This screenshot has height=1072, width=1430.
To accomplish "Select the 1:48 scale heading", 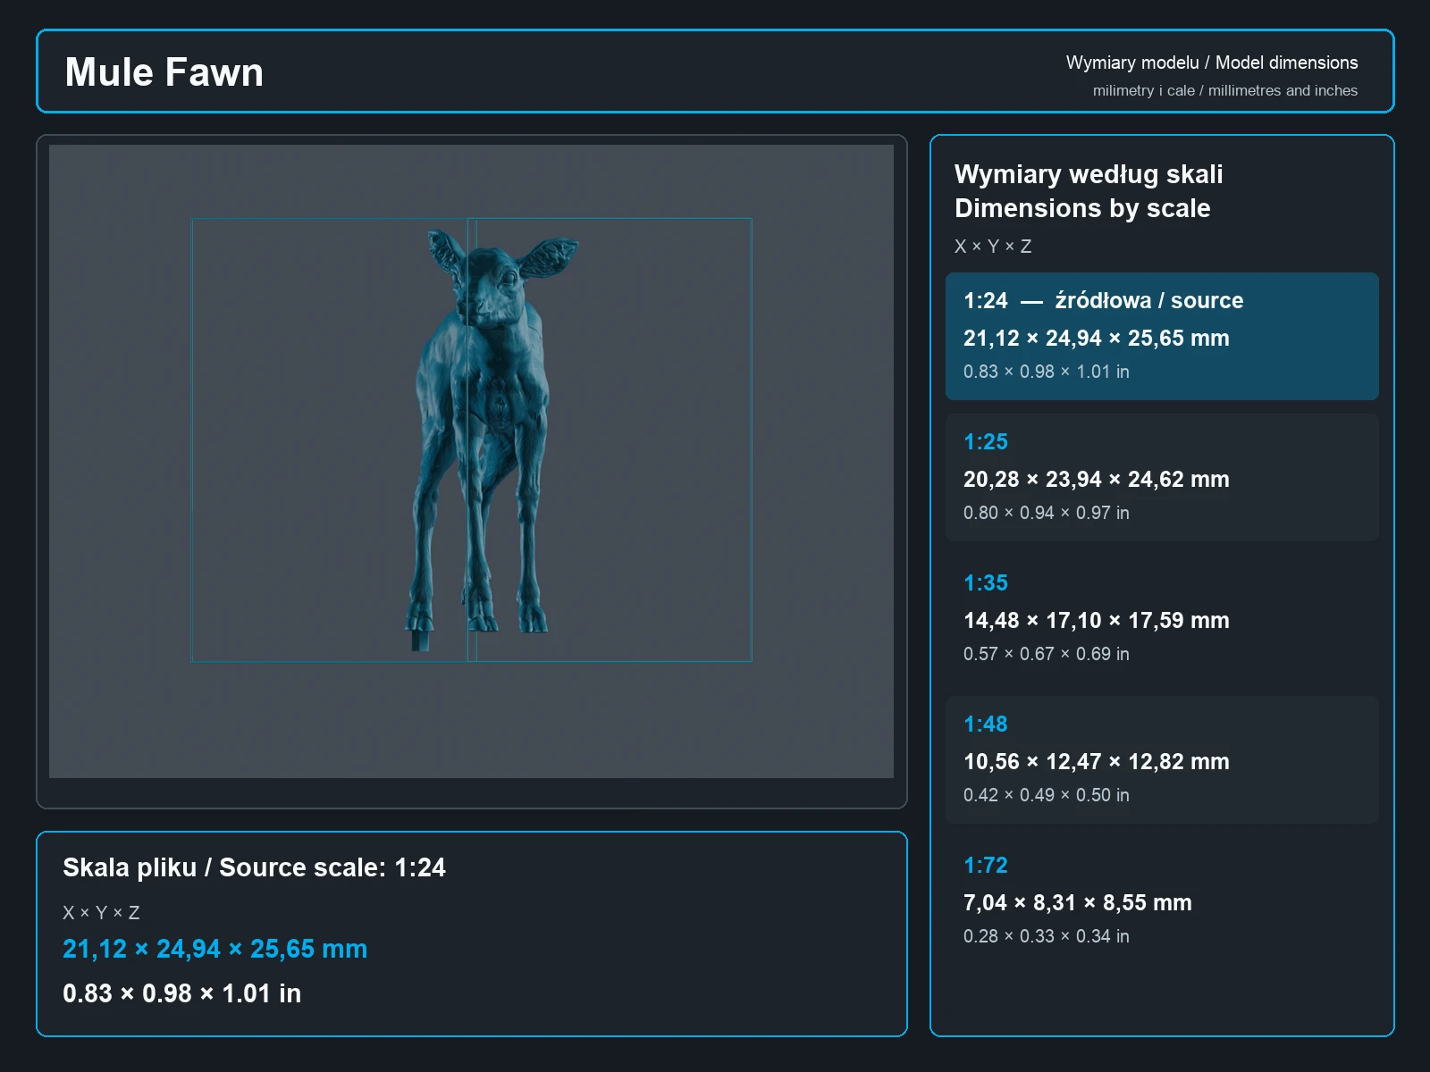I will (x=986, y=724).
